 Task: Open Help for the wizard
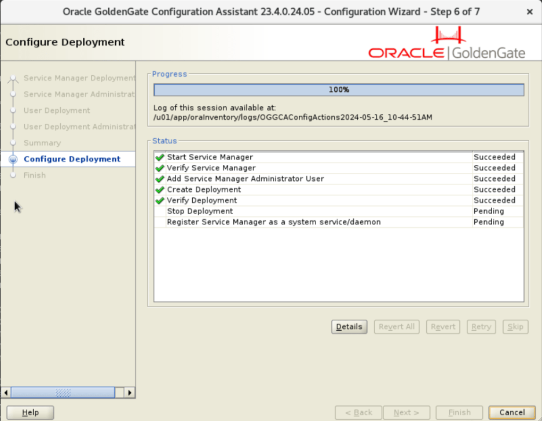31,413
